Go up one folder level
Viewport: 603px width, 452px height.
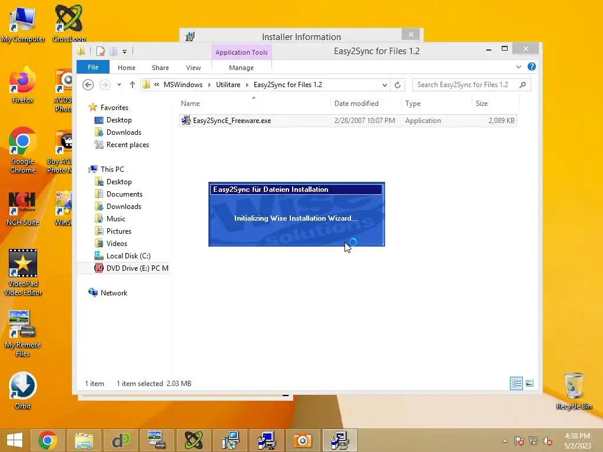click(x=132, y=85)
